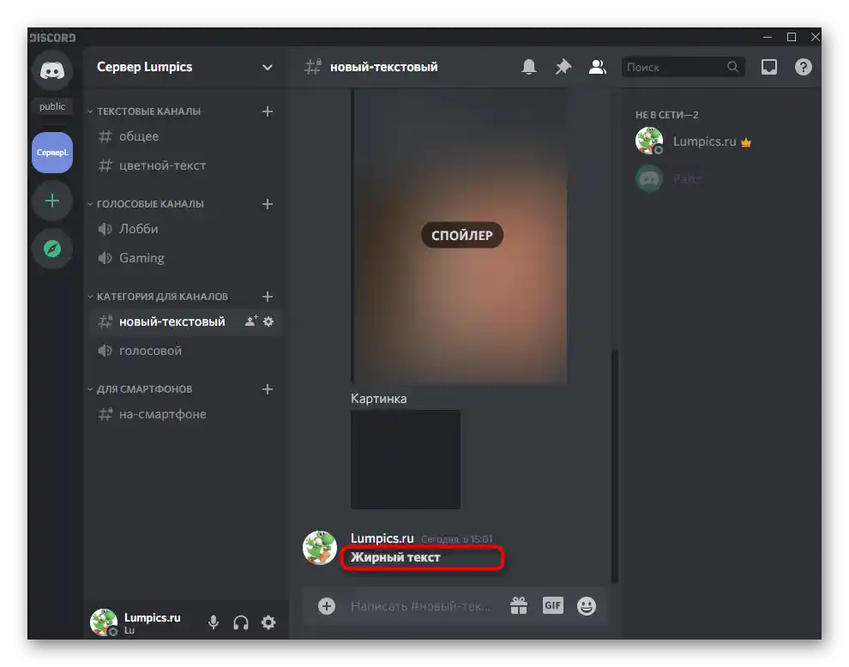Open the общее text channel

point(185,136)
